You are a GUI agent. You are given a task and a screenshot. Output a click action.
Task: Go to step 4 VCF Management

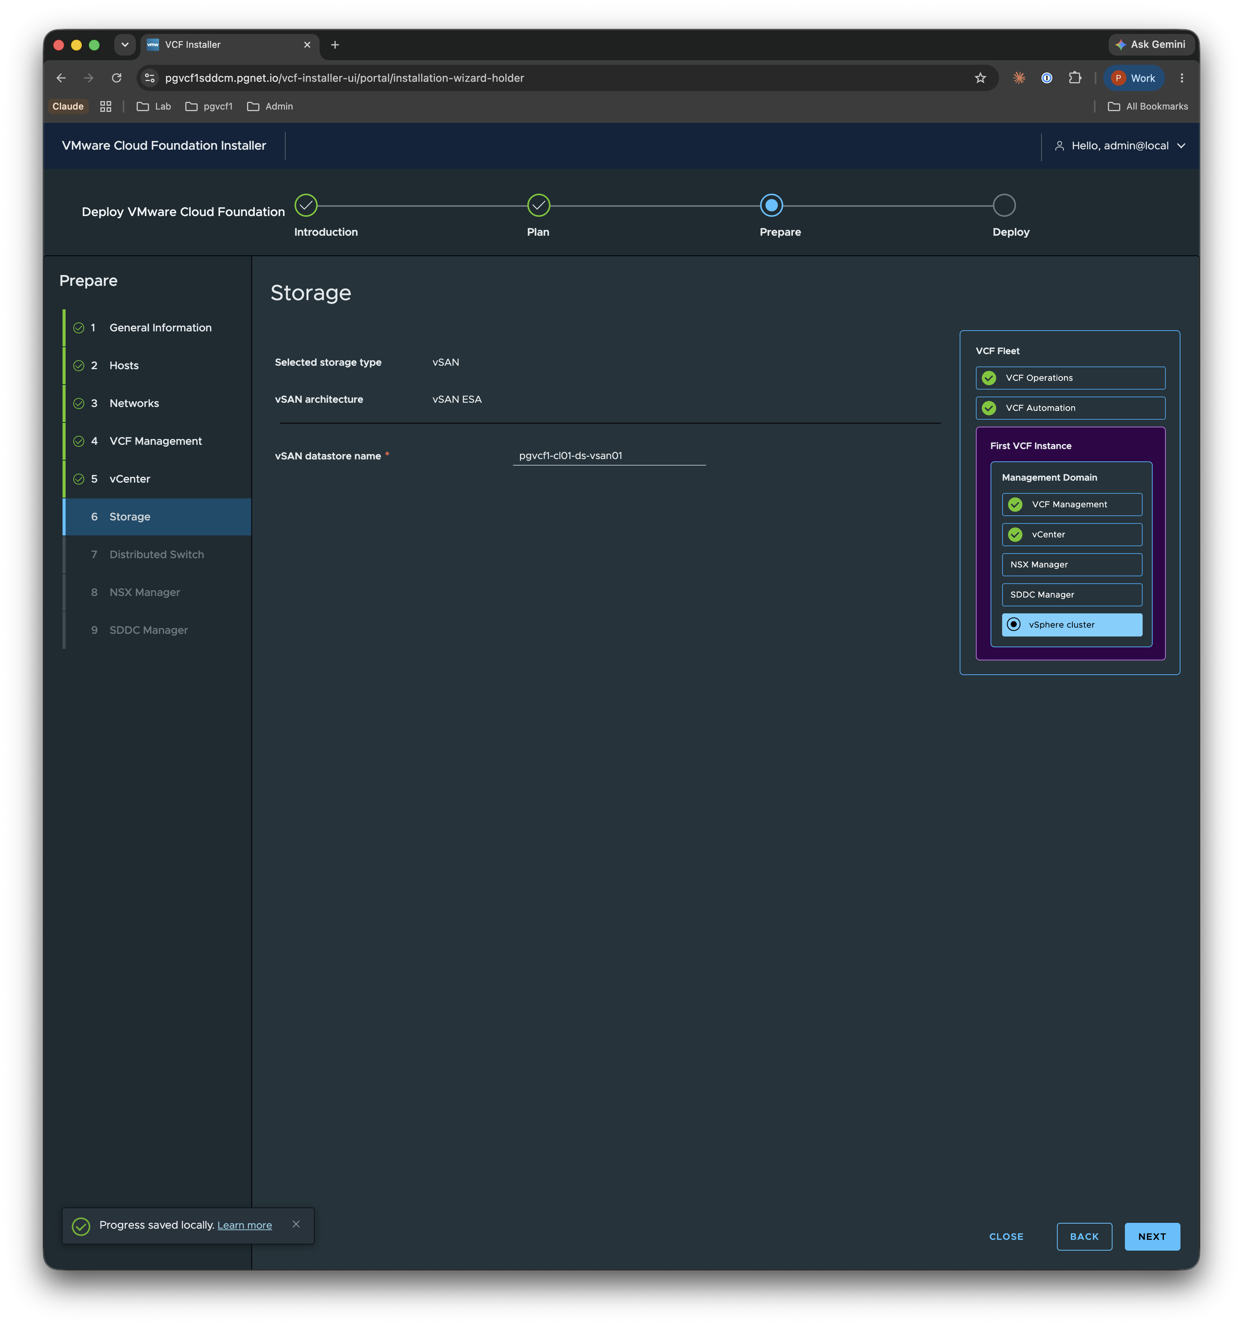pos(157,441)
